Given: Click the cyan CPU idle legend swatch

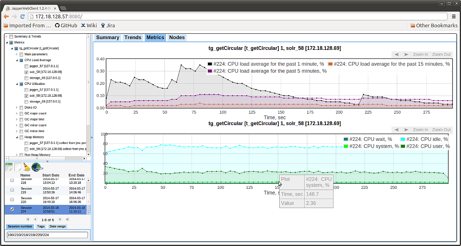Looking at the screenshot, I should pos(403,139).
